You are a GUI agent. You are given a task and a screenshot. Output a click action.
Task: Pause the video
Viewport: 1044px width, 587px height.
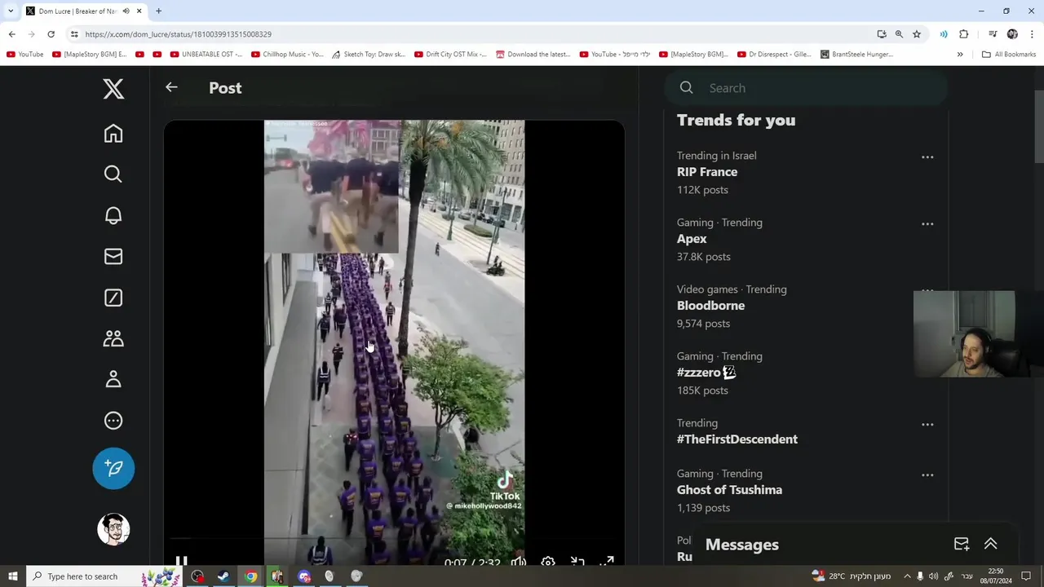[x=181, y=561]
